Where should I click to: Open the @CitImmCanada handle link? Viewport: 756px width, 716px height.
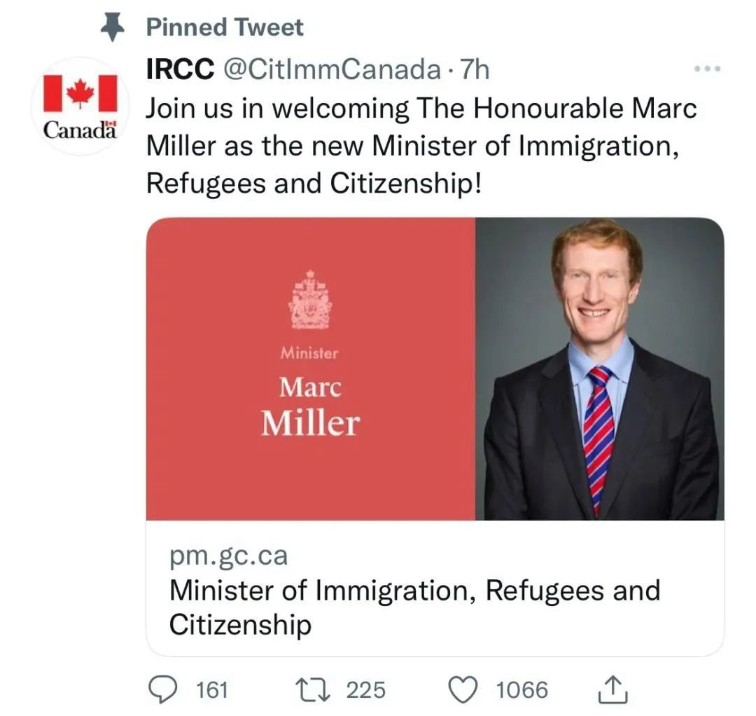(x=330, y=69)
